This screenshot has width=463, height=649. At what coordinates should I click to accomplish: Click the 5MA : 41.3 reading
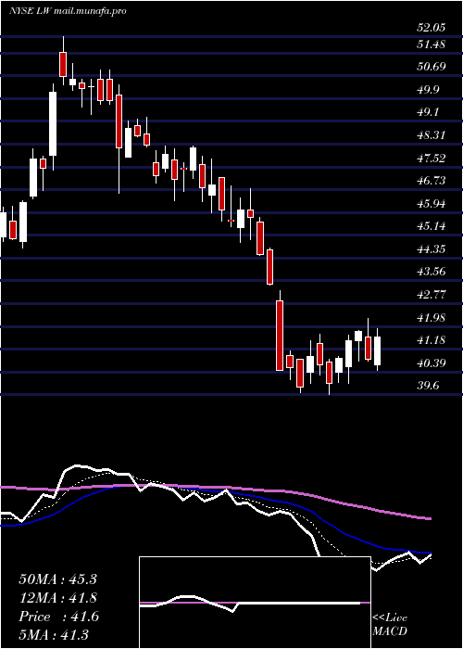54,635
